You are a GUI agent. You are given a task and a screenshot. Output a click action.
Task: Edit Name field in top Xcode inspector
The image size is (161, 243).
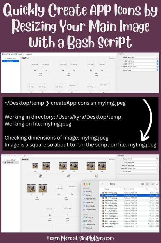point(143,57)
